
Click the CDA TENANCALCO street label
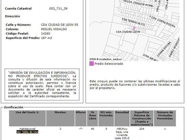click(x=133, y=22)
